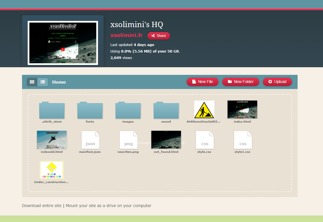Viewport: 323px width, 222px height.
Task: Open the sound folder
Action: pyautogui.click(x=166, y=110)
